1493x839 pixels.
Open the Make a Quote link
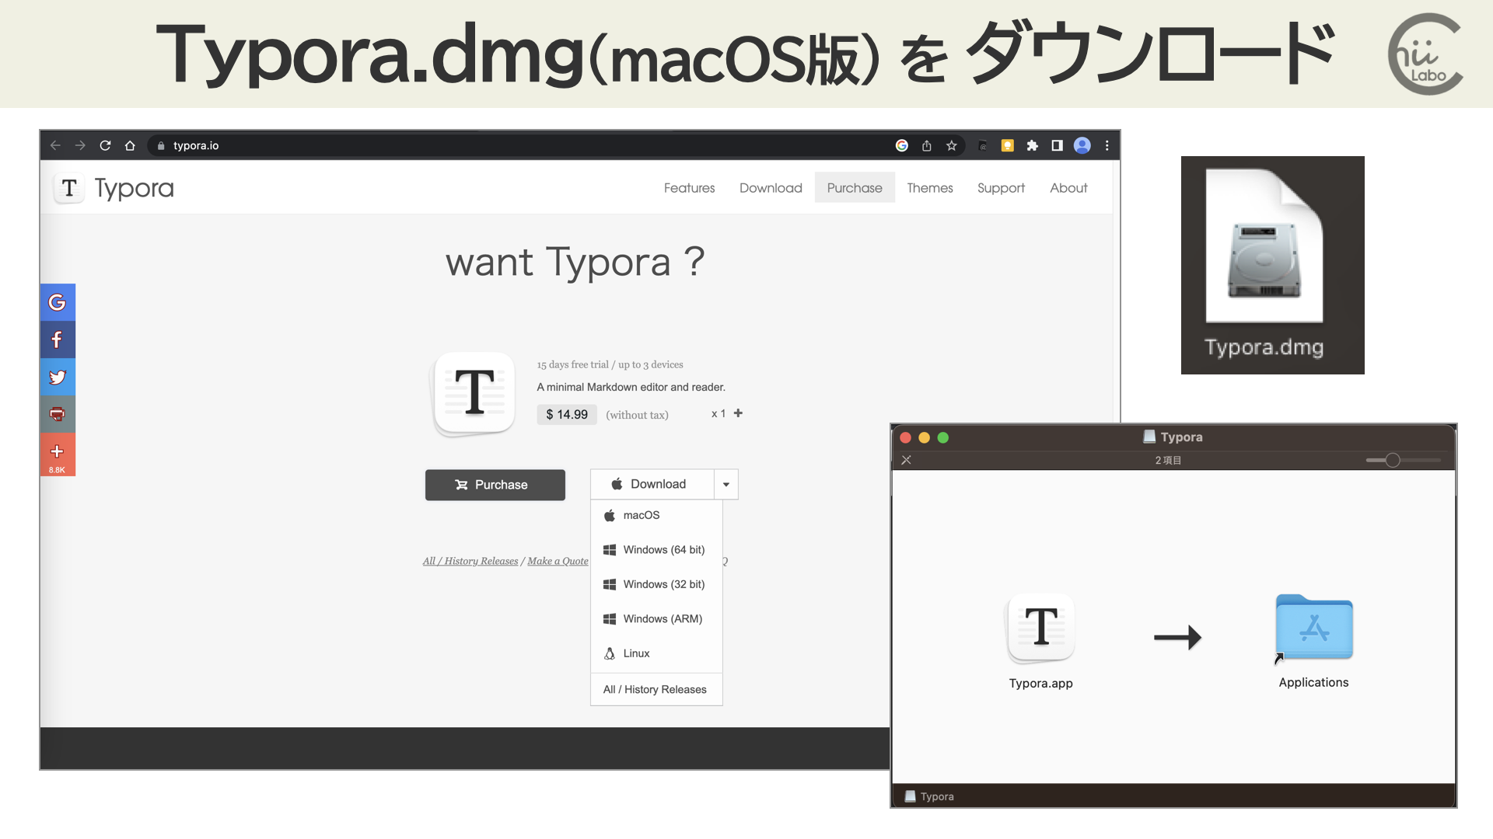pyautogui.click(x=558, y=561)
